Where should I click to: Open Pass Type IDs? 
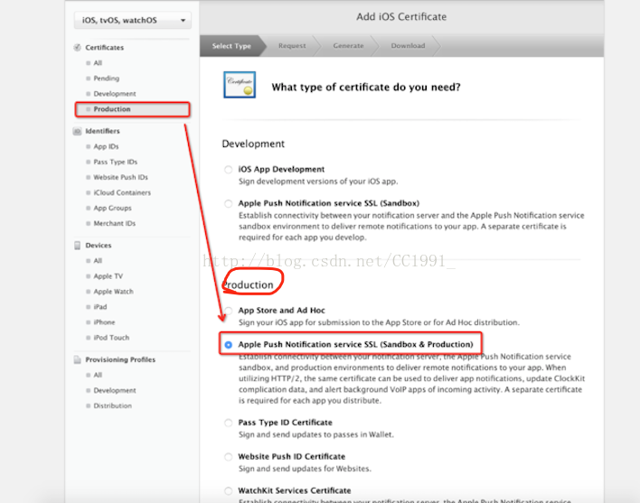(x=115, y=162)
